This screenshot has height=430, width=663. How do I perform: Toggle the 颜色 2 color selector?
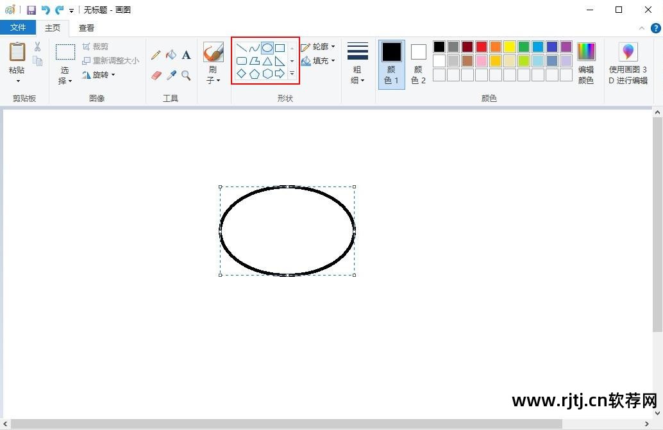pos(418,64)
